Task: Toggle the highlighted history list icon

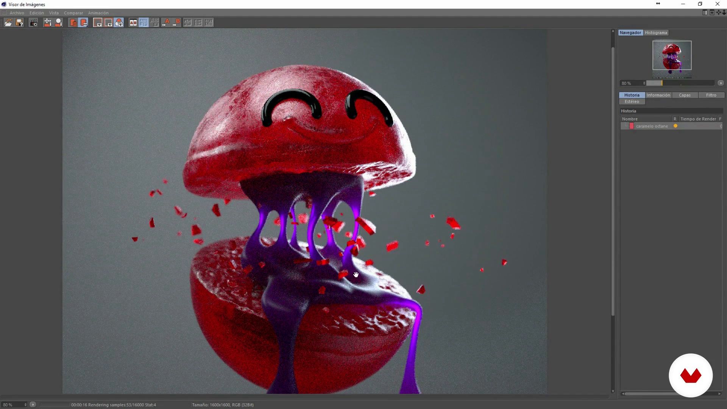Action: pos(84,23)
